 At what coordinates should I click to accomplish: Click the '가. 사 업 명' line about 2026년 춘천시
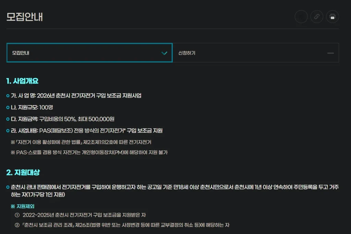click(x=74, y=96)
